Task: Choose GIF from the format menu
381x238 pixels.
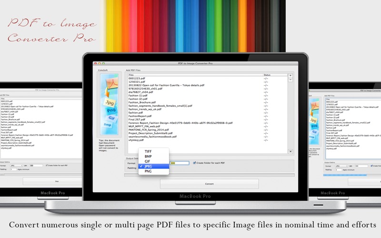Action: [x=153, y=161]
